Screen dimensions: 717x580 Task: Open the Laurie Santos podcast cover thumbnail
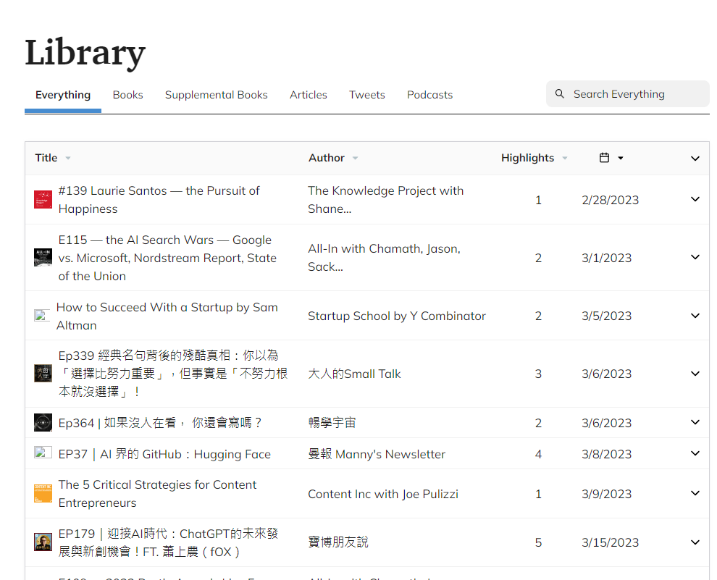pos(43,200)
